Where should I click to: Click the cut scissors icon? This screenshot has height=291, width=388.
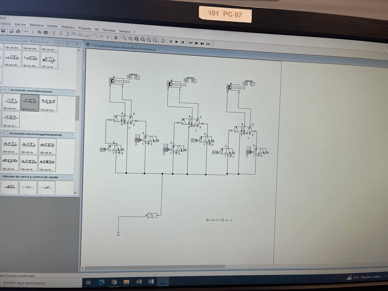[x=33, y=32]
